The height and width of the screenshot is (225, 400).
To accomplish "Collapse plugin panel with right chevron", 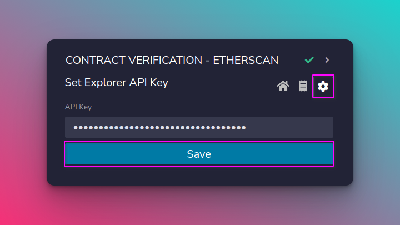I will tap(327, 60).
